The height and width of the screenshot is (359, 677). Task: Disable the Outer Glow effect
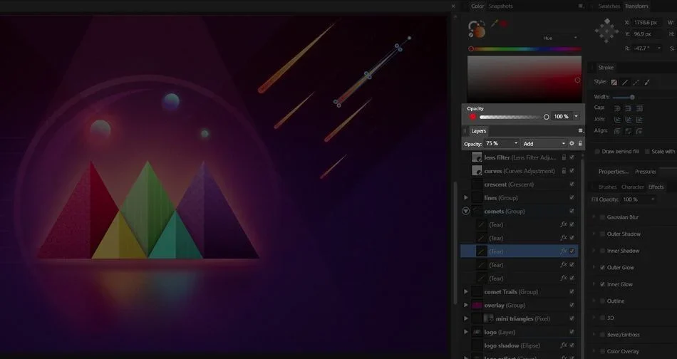tap(602, 268)
